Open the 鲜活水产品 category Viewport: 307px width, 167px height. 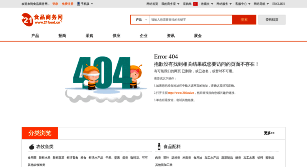click(x=96, y=158)
